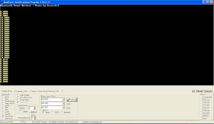This screenshot has height=124, width=214.
Task: Clear the terminal with the Clear button
Action: [x=199, y=91]
